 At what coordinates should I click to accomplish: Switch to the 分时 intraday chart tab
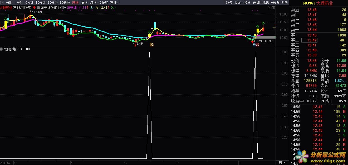9,3
